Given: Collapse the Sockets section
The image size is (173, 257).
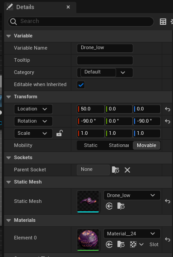Looking at the screenshot, I should 9,158.
